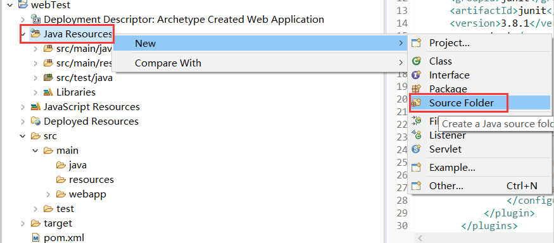
Task: Click the green Class icon
Action: (x=417, y=61)
